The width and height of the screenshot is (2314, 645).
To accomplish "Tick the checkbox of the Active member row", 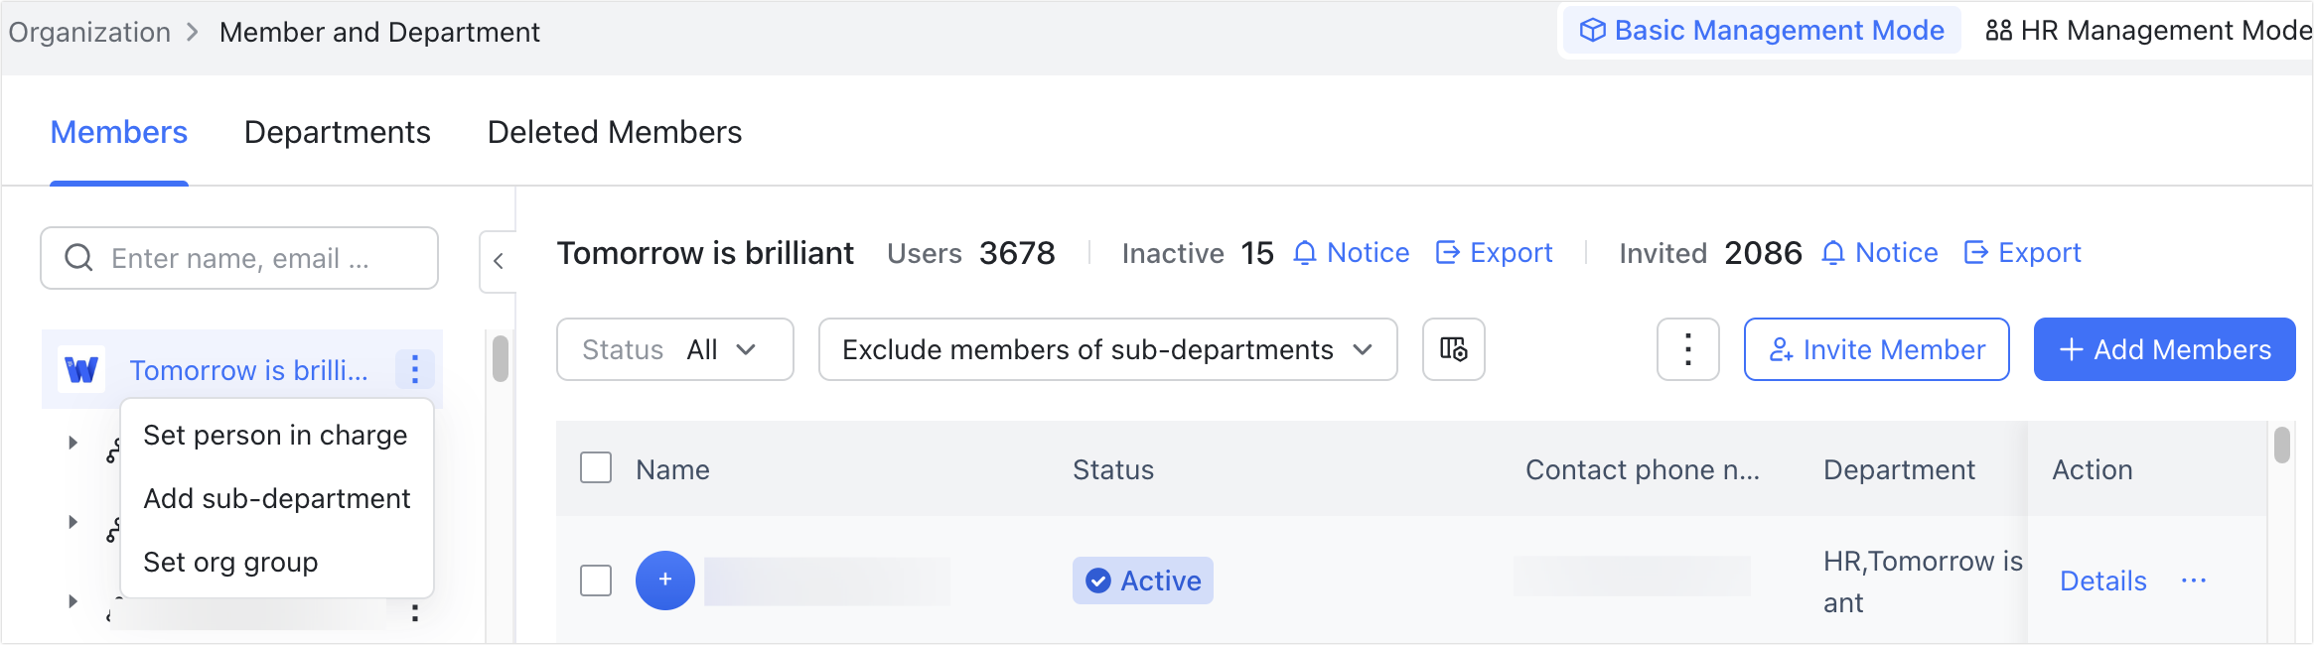I will 596,580.
